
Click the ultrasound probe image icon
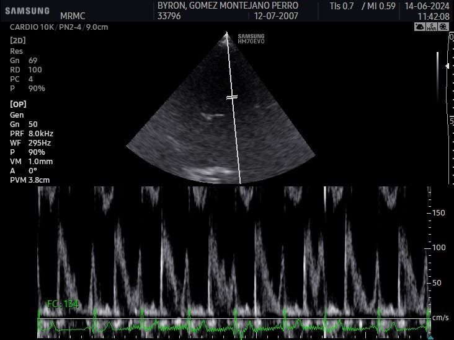click(x=420, y=27)
